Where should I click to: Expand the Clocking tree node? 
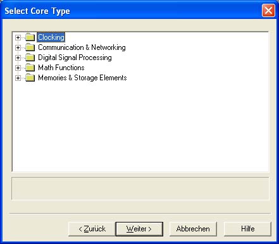[x=18, y=37]
